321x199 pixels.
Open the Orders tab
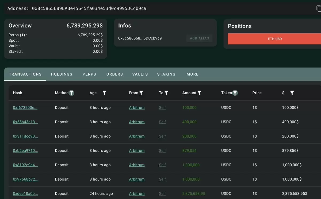pyautogui.click(x=114, y=74)
